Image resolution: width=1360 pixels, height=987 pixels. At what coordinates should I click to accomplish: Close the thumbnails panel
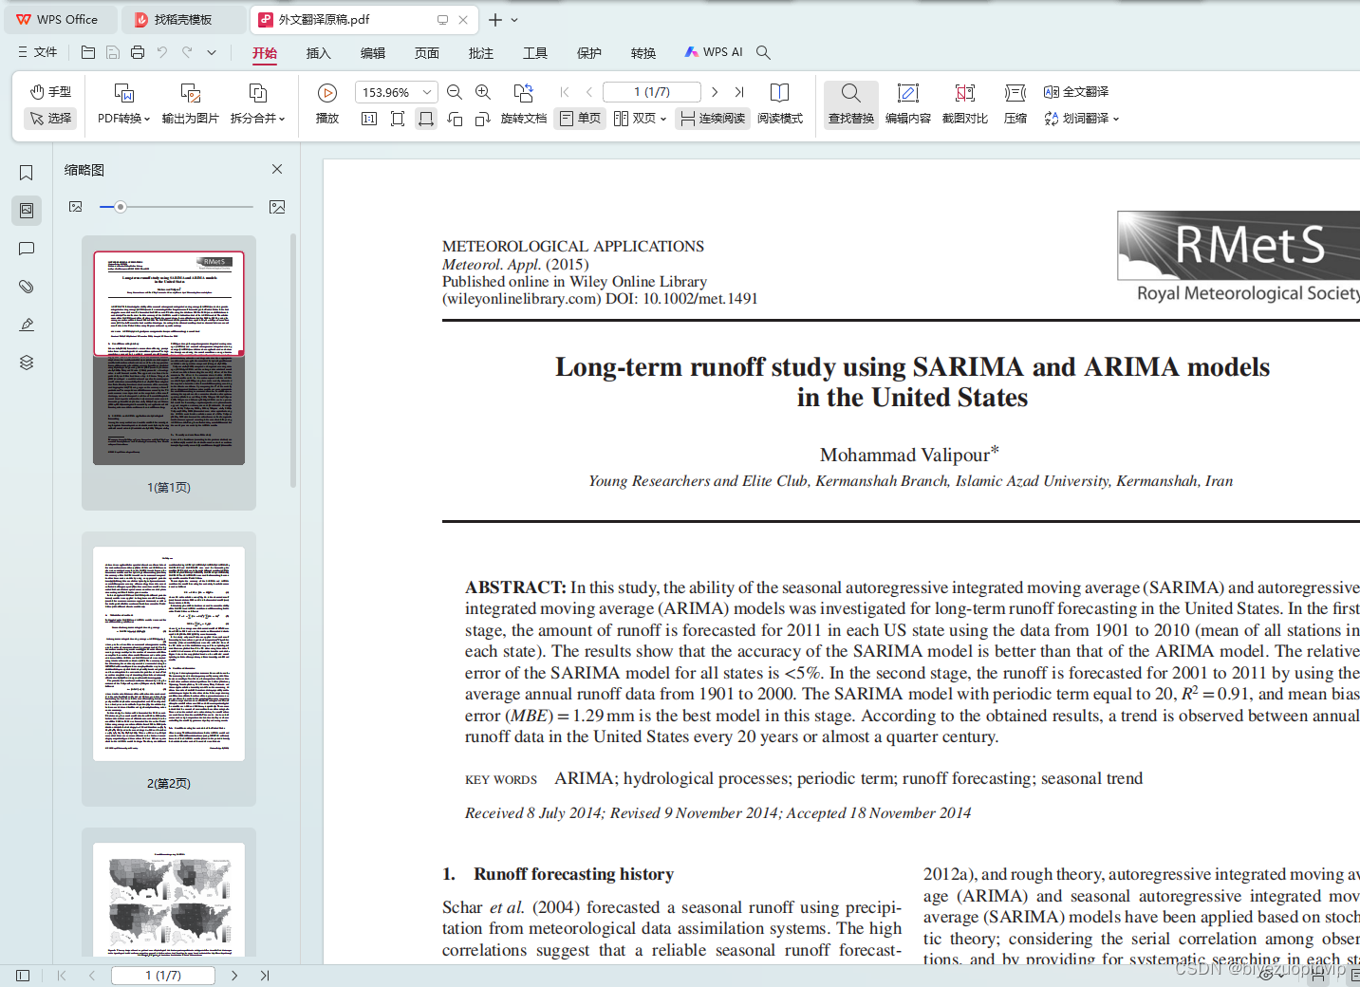(277, 169)
